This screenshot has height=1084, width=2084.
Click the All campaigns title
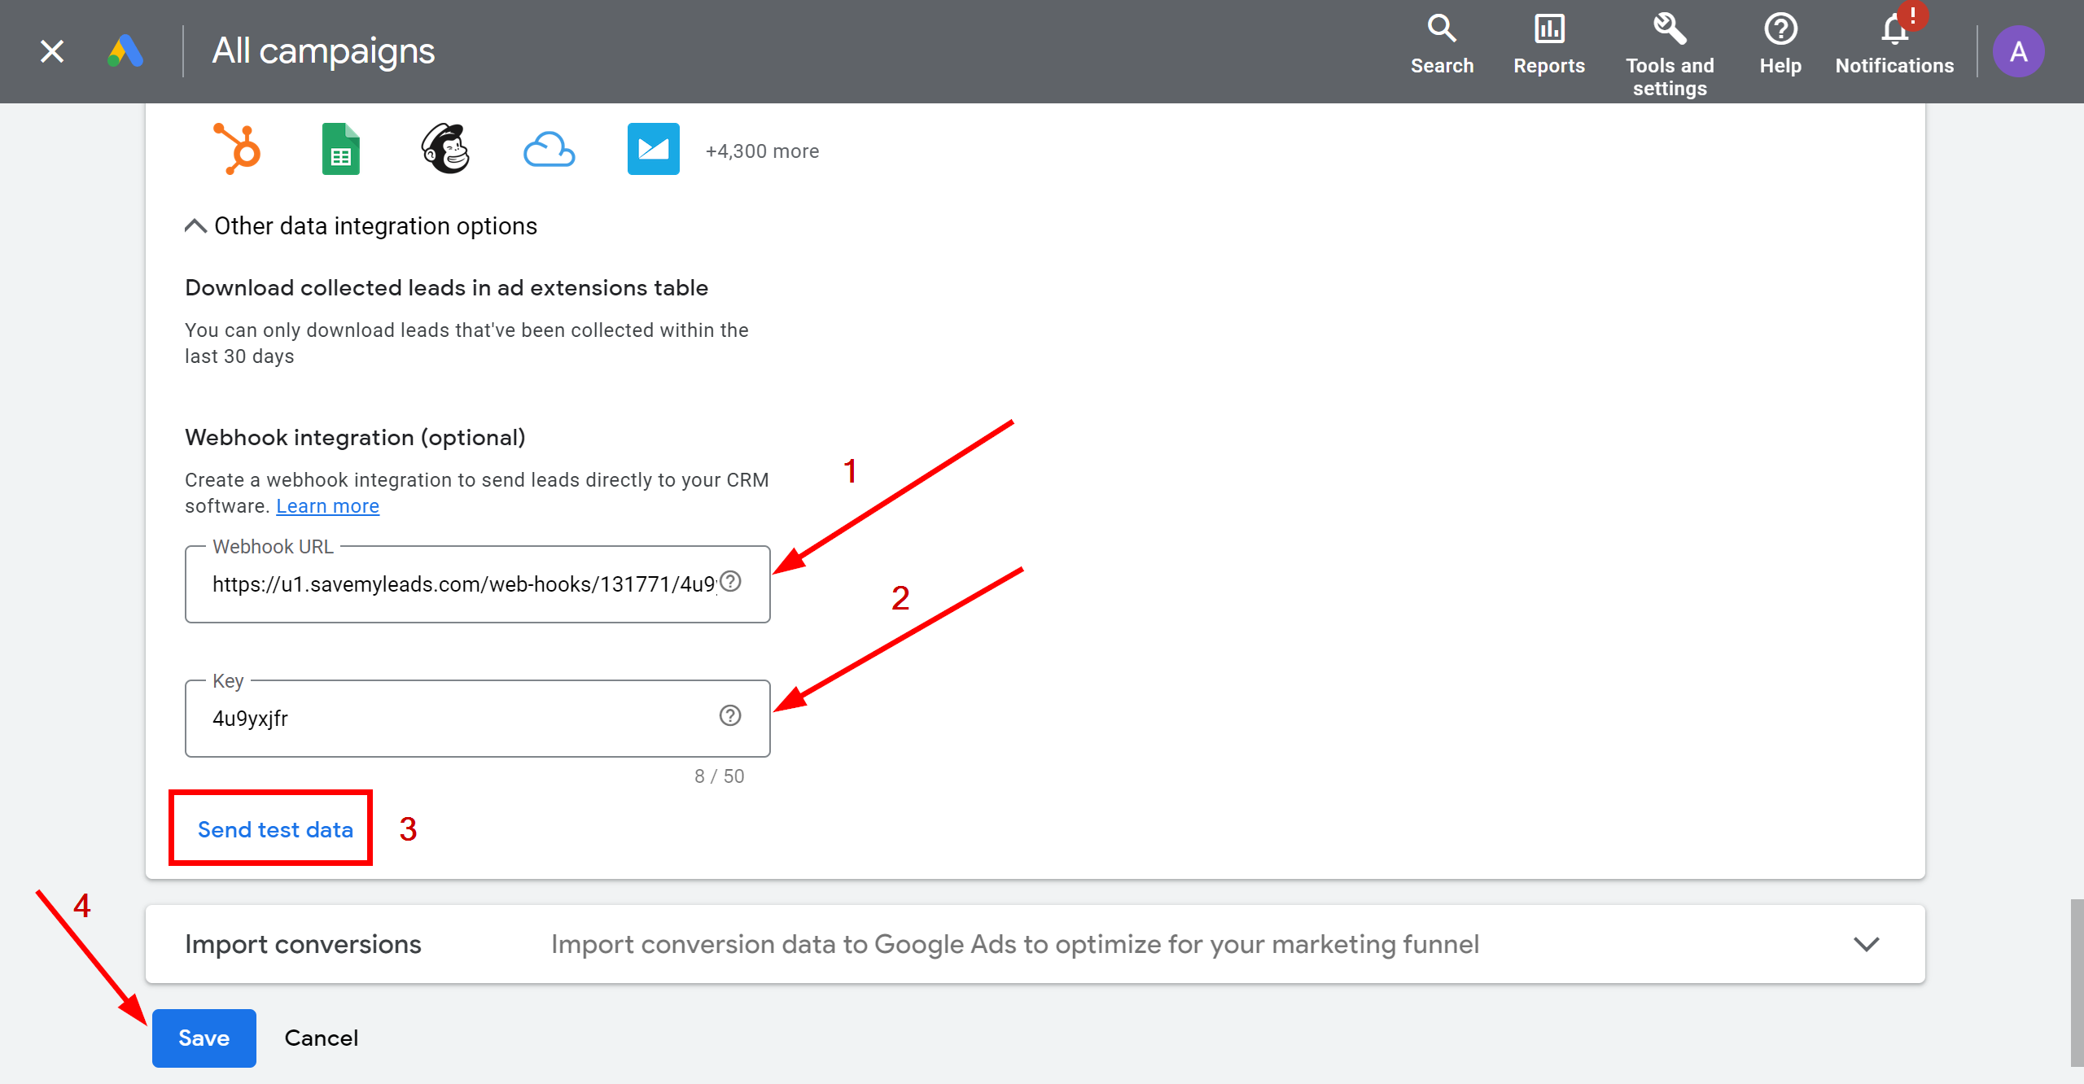(x=323, y=51)
